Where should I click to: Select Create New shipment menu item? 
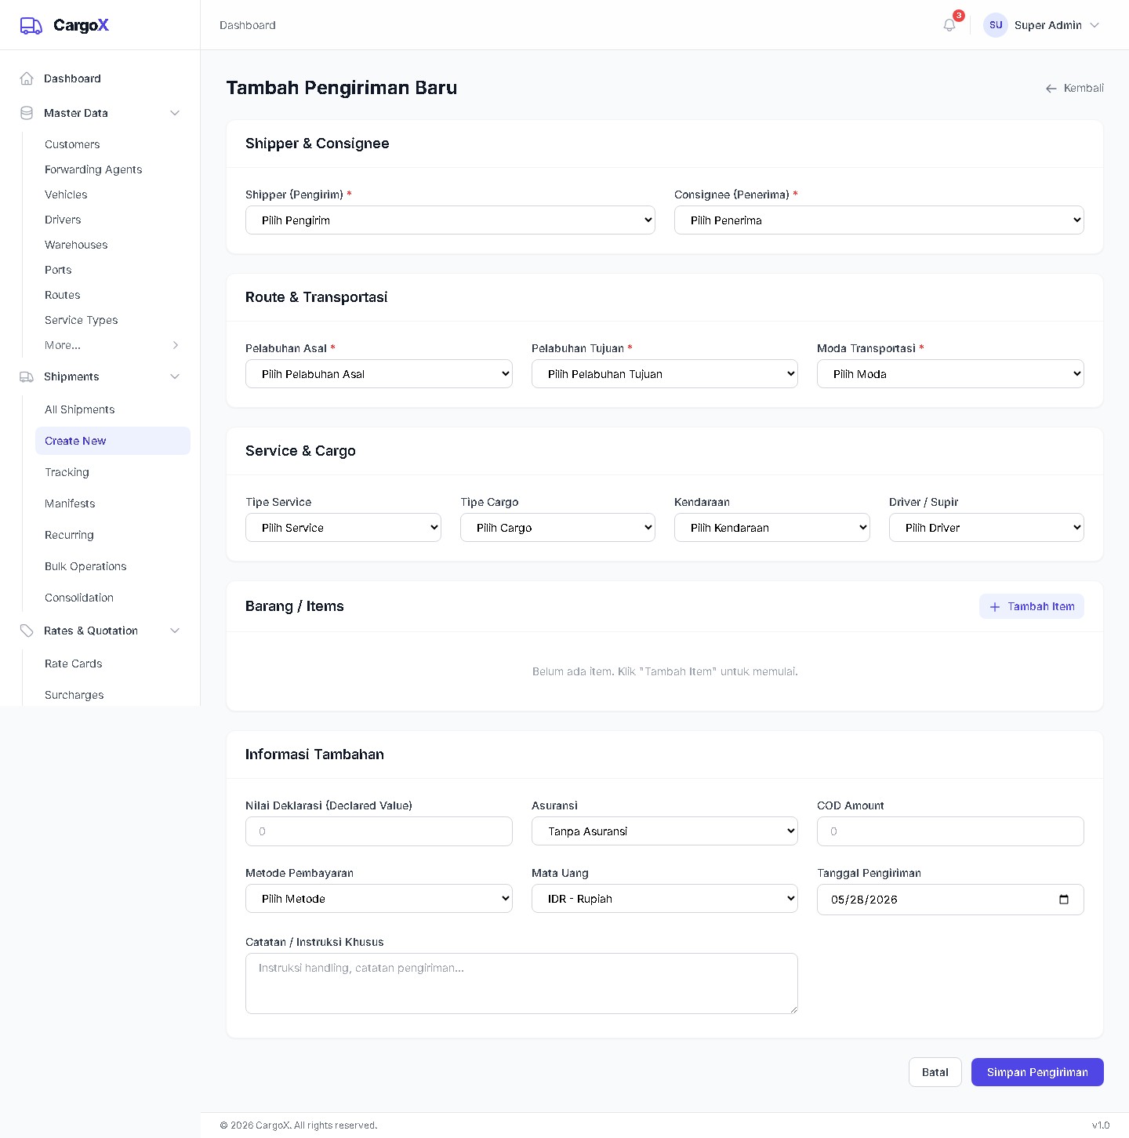[x=113, y=441]
